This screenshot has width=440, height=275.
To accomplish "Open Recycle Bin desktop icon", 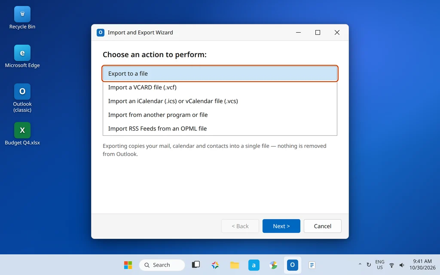I will coord(22,18).
